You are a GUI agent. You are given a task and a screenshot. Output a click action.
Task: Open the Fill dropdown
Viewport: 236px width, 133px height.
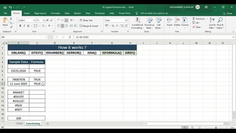point(196,23)
